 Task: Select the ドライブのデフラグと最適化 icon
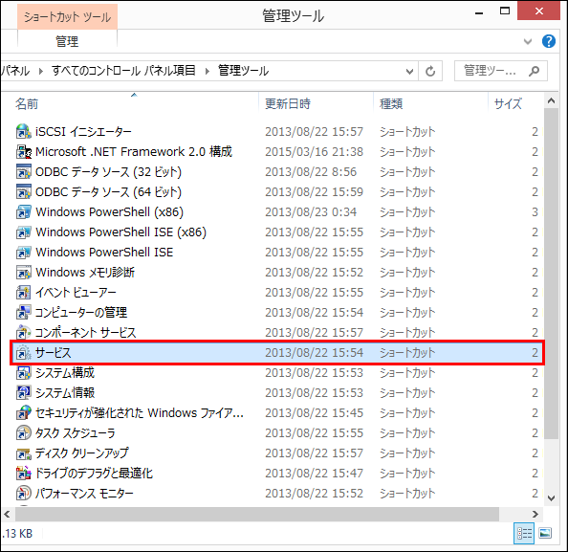[x=24, y=473]
